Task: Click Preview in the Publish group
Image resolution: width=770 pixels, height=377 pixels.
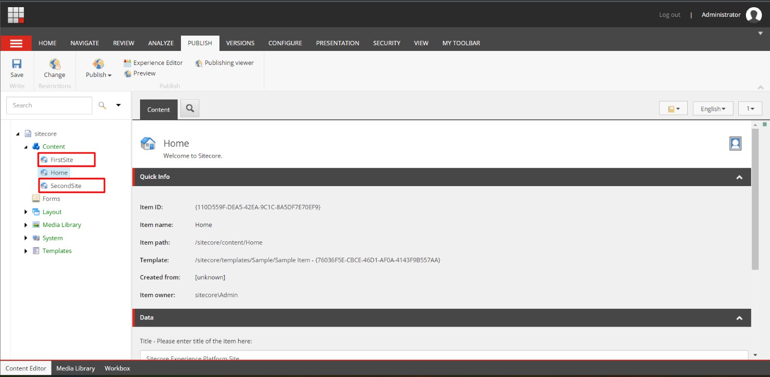Action: point(140,73)
